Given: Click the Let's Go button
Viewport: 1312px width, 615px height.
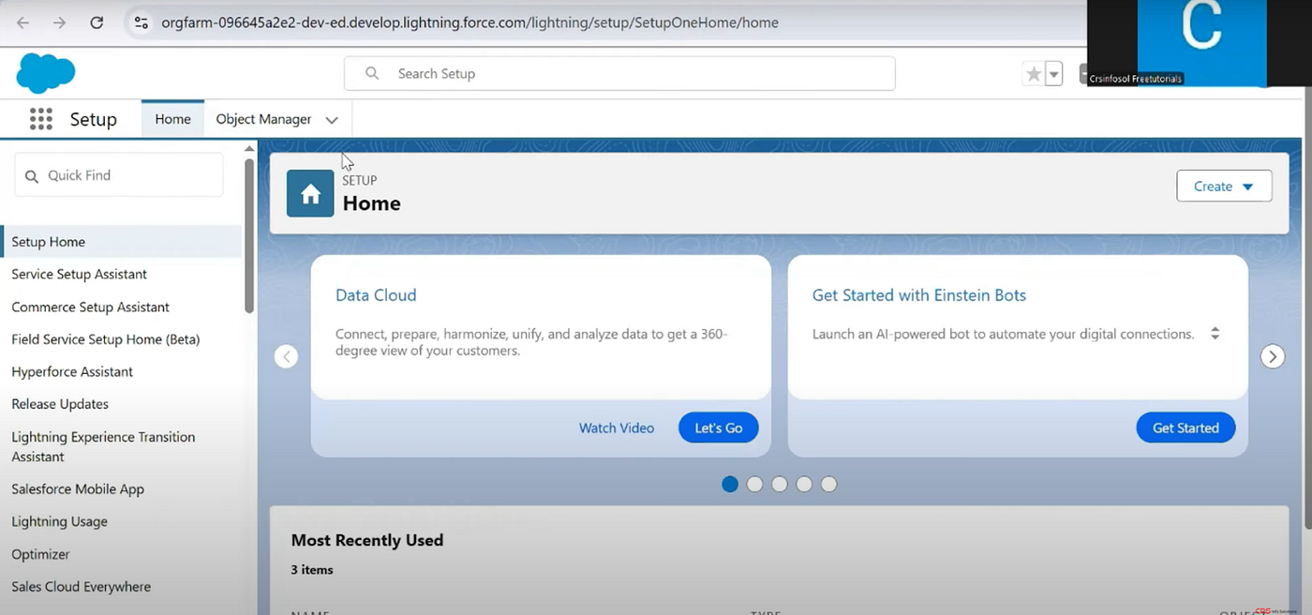Looking at the screenshot, I should point(719,427).
